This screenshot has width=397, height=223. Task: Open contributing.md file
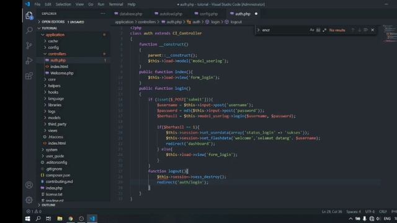click(60, 181)
